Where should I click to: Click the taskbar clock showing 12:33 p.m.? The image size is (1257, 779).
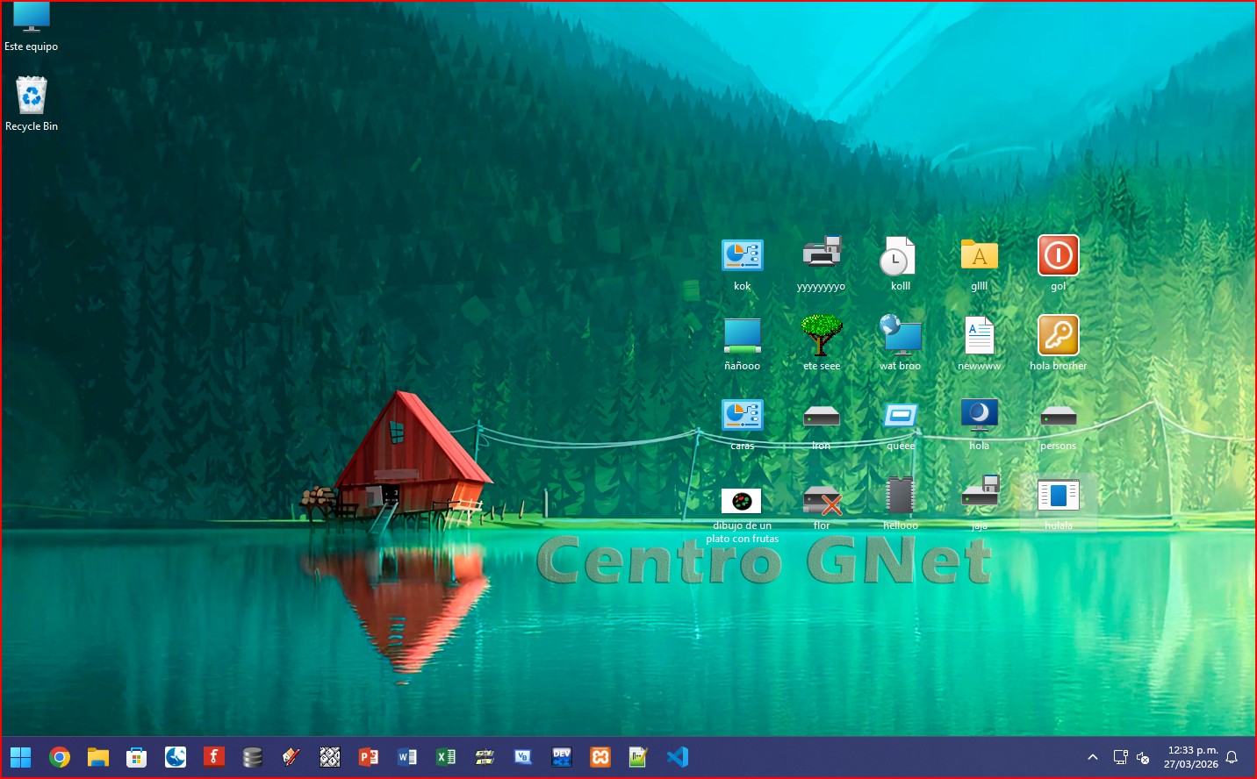pyautogui.click(x=1191, y=757)
